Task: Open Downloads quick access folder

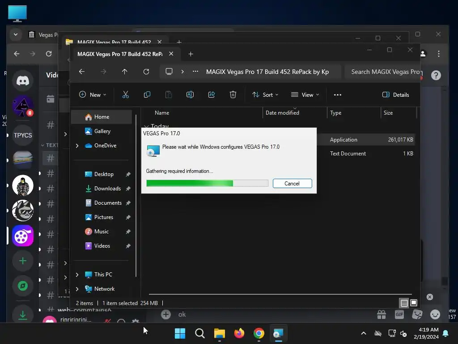Action: tap(107, 189)
